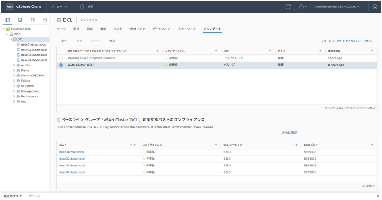
Task: Open desx04.dvsan.local host link in table
Action: [72, 172]
